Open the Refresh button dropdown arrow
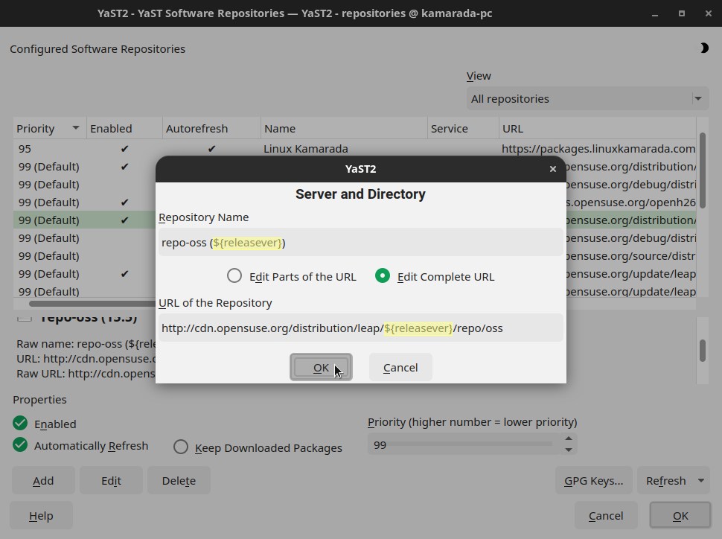 pos(701,480)
